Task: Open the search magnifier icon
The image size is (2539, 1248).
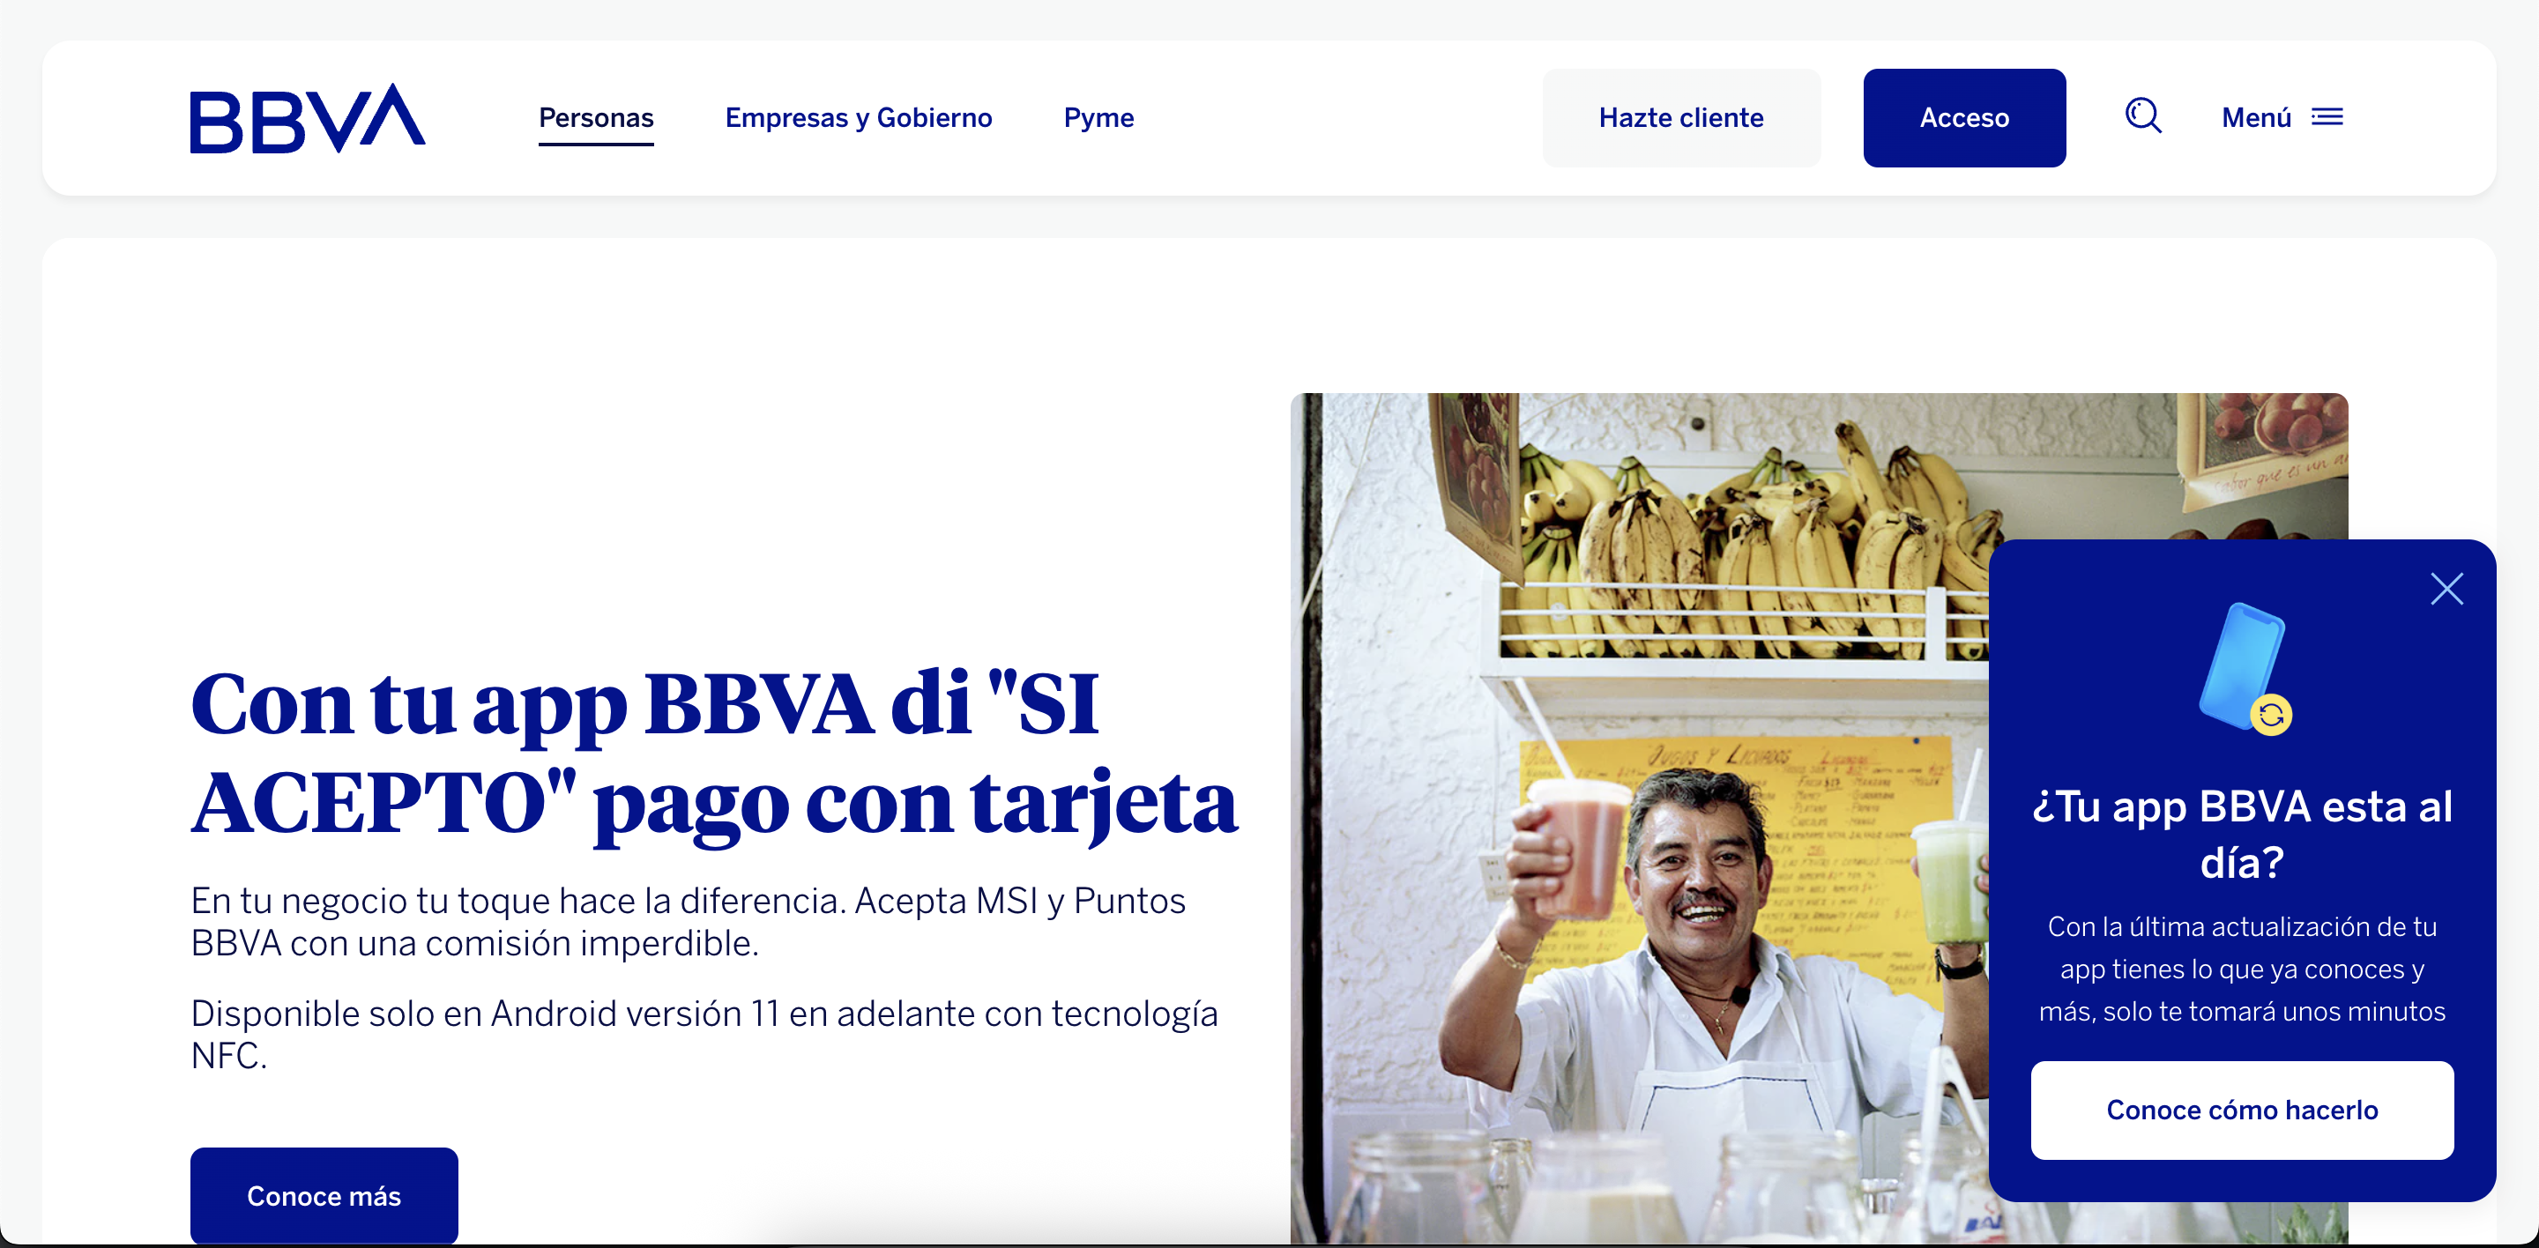Action: [2141, 116]
